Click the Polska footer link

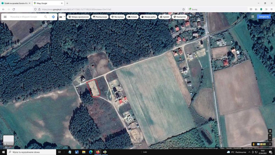pyautogui.click(x=222, y=148)
